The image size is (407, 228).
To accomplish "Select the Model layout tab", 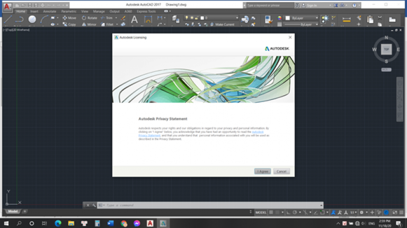I will click(13, 212).
